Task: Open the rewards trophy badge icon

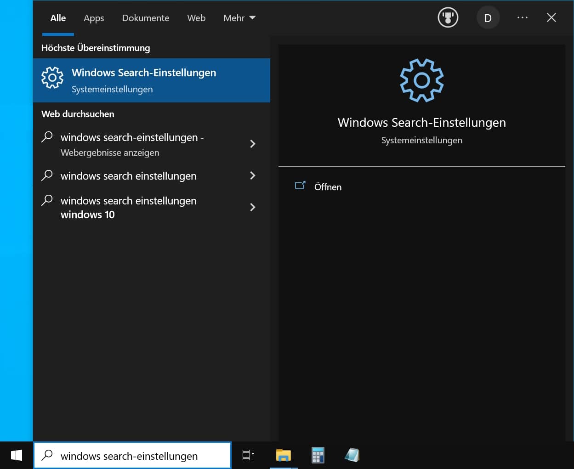Action: [x=448, y=18]
